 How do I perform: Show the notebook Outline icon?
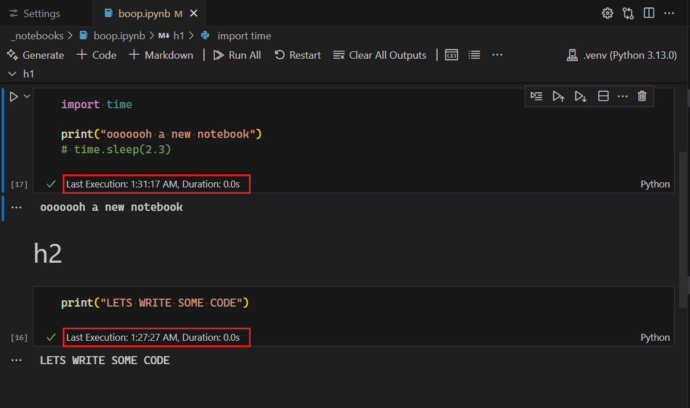tap(474, 55)
